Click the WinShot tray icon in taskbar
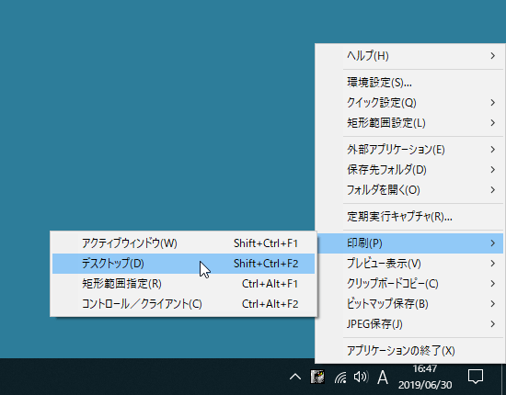 click(x=317, y=377)
